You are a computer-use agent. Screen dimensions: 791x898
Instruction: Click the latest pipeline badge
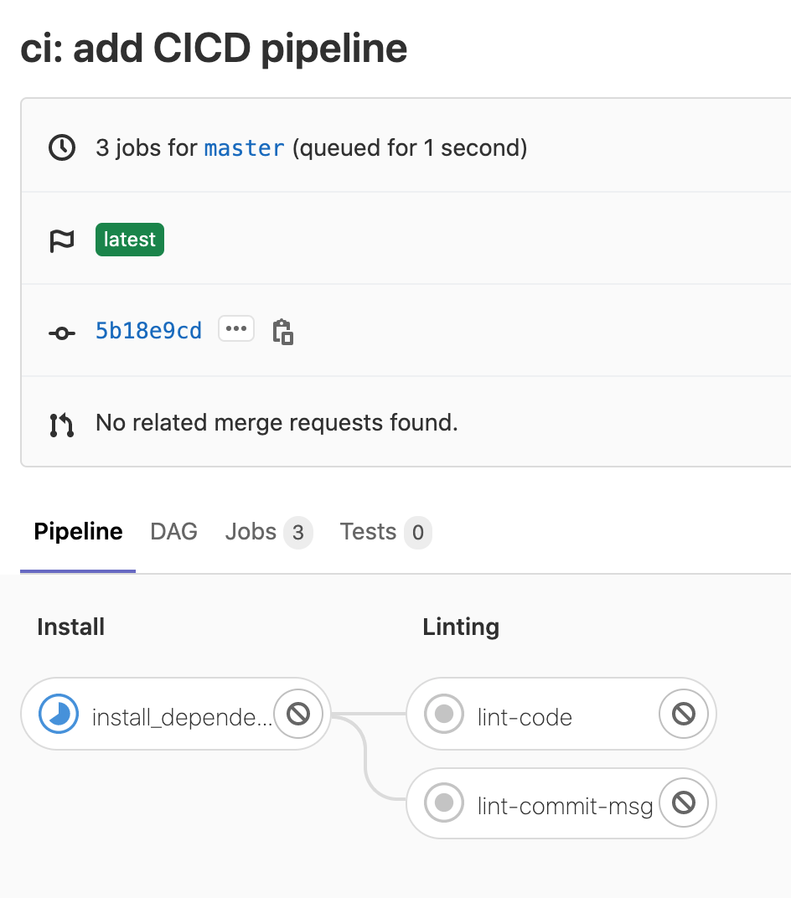(130, 240)
